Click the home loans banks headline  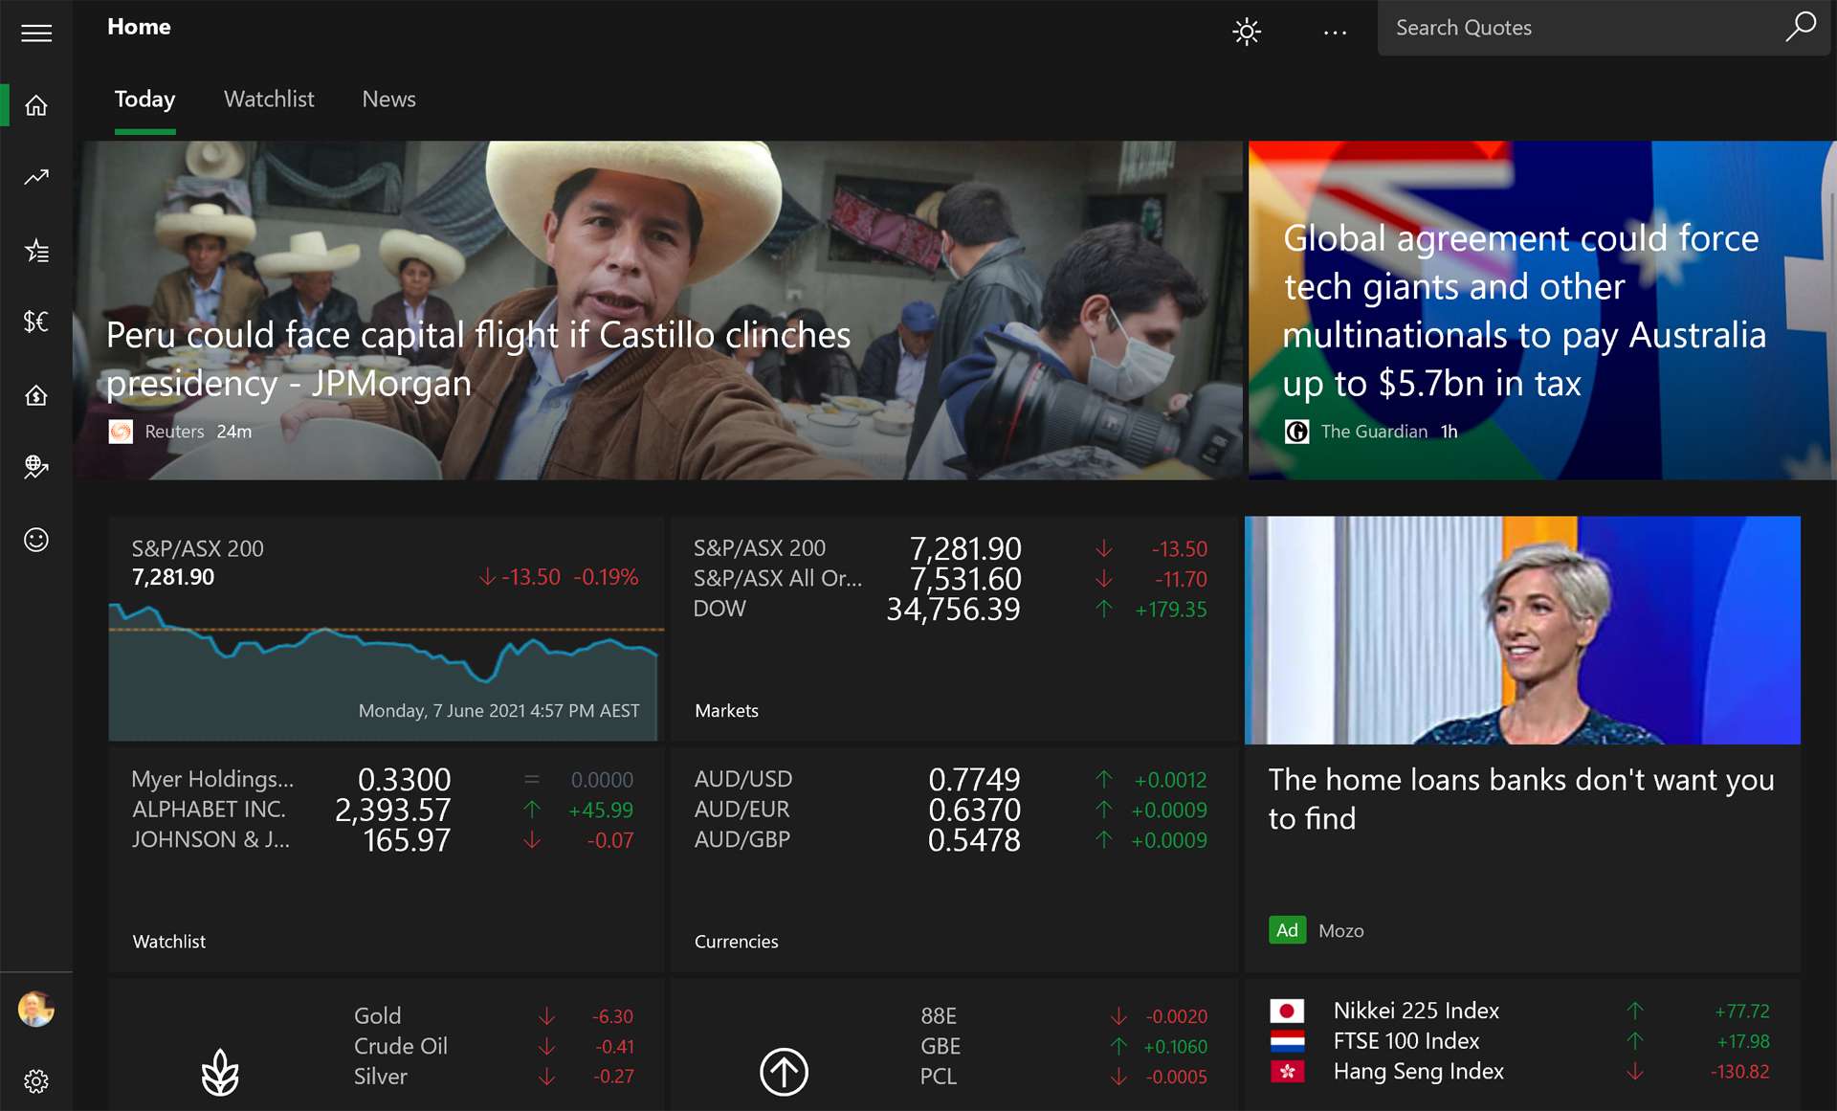[1521, 799]
